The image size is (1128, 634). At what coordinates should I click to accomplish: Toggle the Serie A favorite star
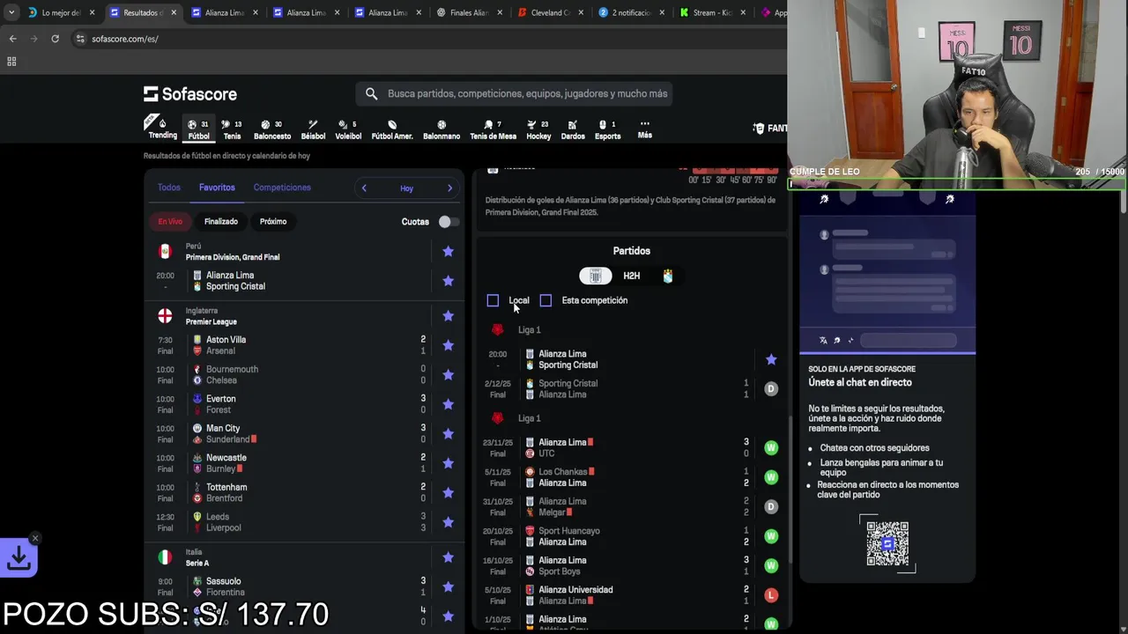448,557
